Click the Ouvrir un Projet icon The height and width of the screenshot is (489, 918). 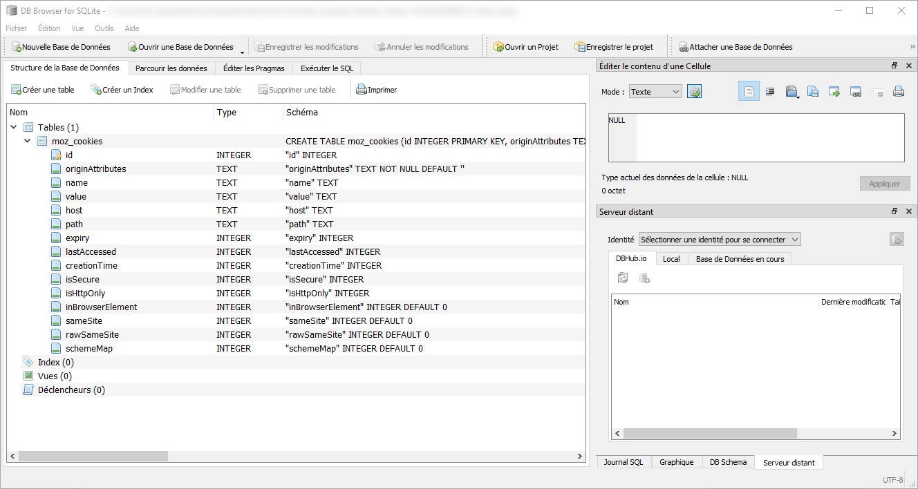(498, 47)
